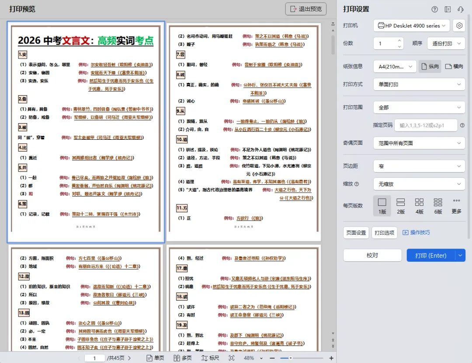Image resolution: width=472 pixels, height=363 pixels.
Task: Click the fit-to-screen zoom icon
Action: 230,357
